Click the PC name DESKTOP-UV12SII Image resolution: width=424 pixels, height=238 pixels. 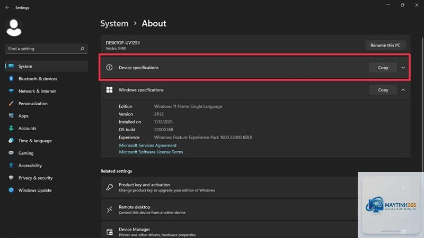click(x=123, y=43)
